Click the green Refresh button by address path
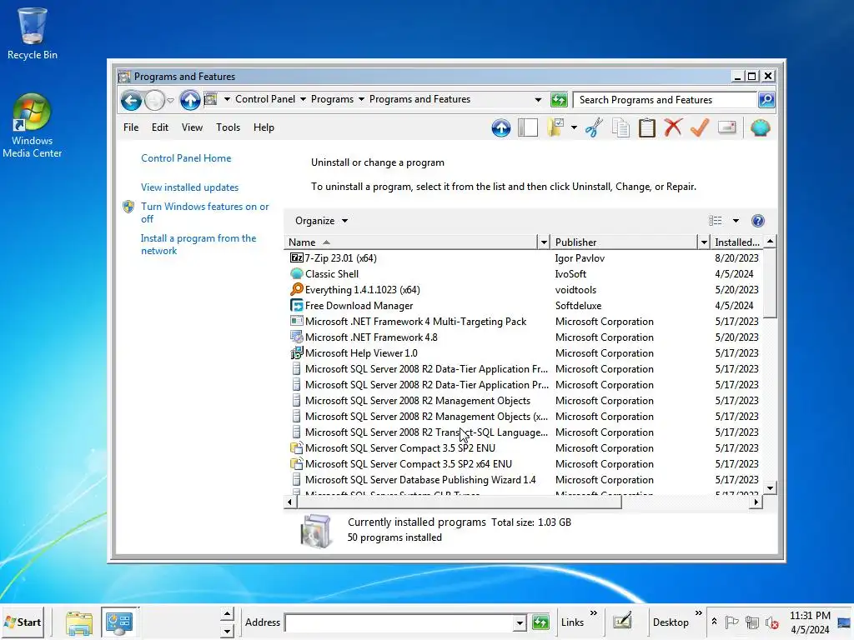 point(559,100)
